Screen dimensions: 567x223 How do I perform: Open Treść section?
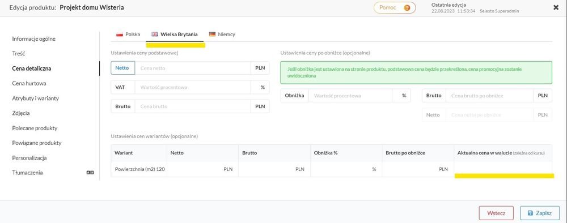pyautogui.click(x=19, y=53)
